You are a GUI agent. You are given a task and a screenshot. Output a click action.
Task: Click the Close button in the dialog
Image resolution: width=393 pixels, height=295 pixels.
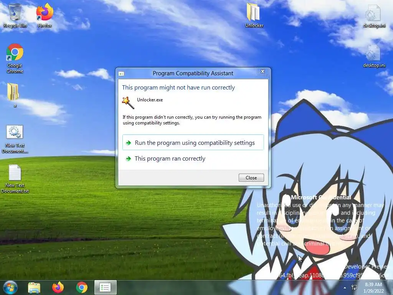tap(251, 177)
